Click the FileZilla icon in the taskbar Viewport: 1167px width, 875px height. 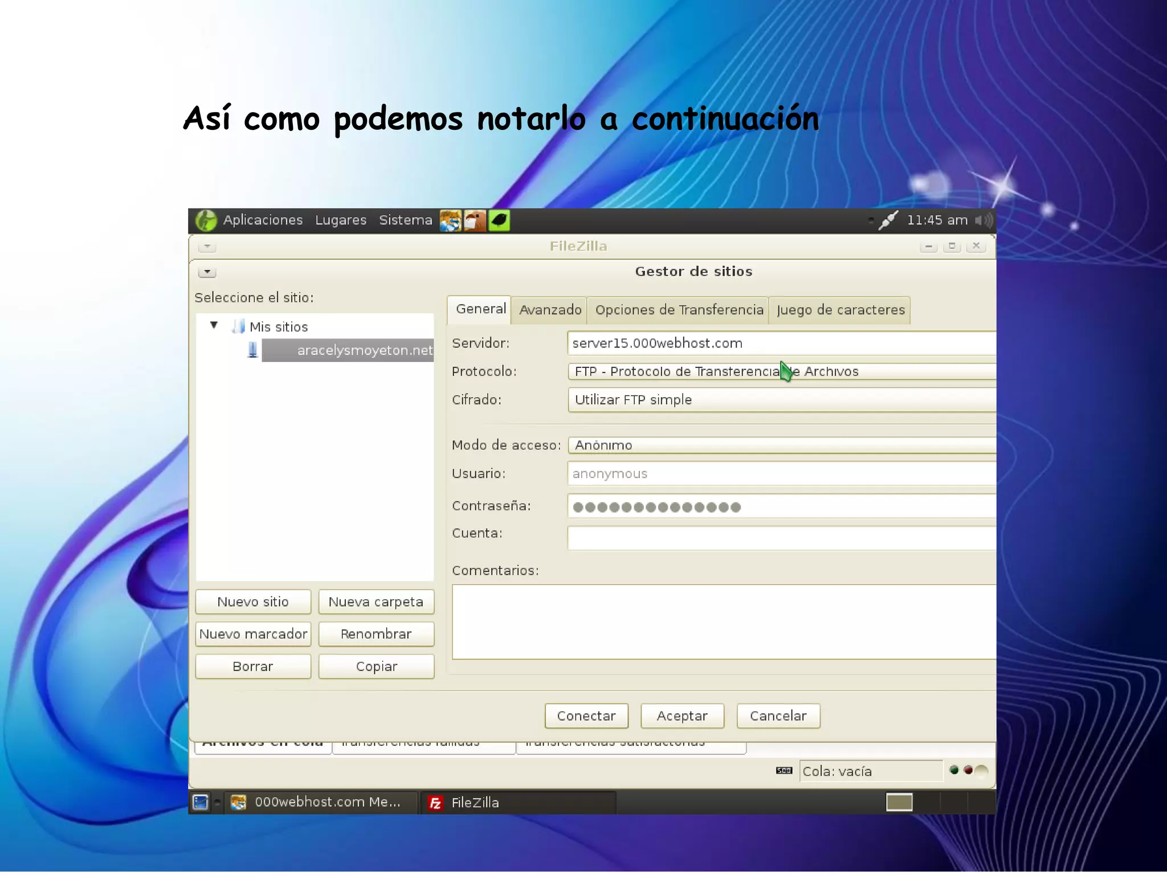click(435, 803)
